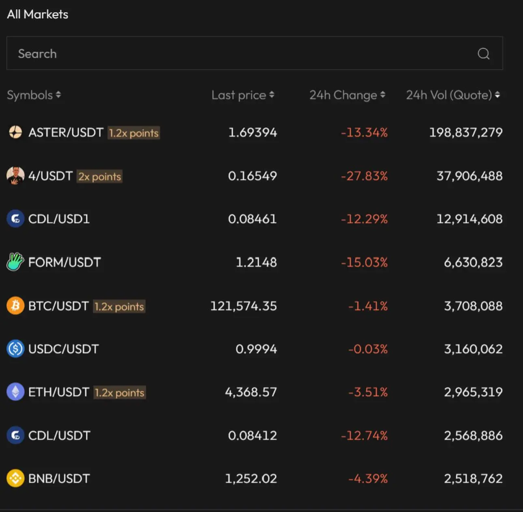
Task: Click the CDL/USD1 coin icon
Action: 15,219
